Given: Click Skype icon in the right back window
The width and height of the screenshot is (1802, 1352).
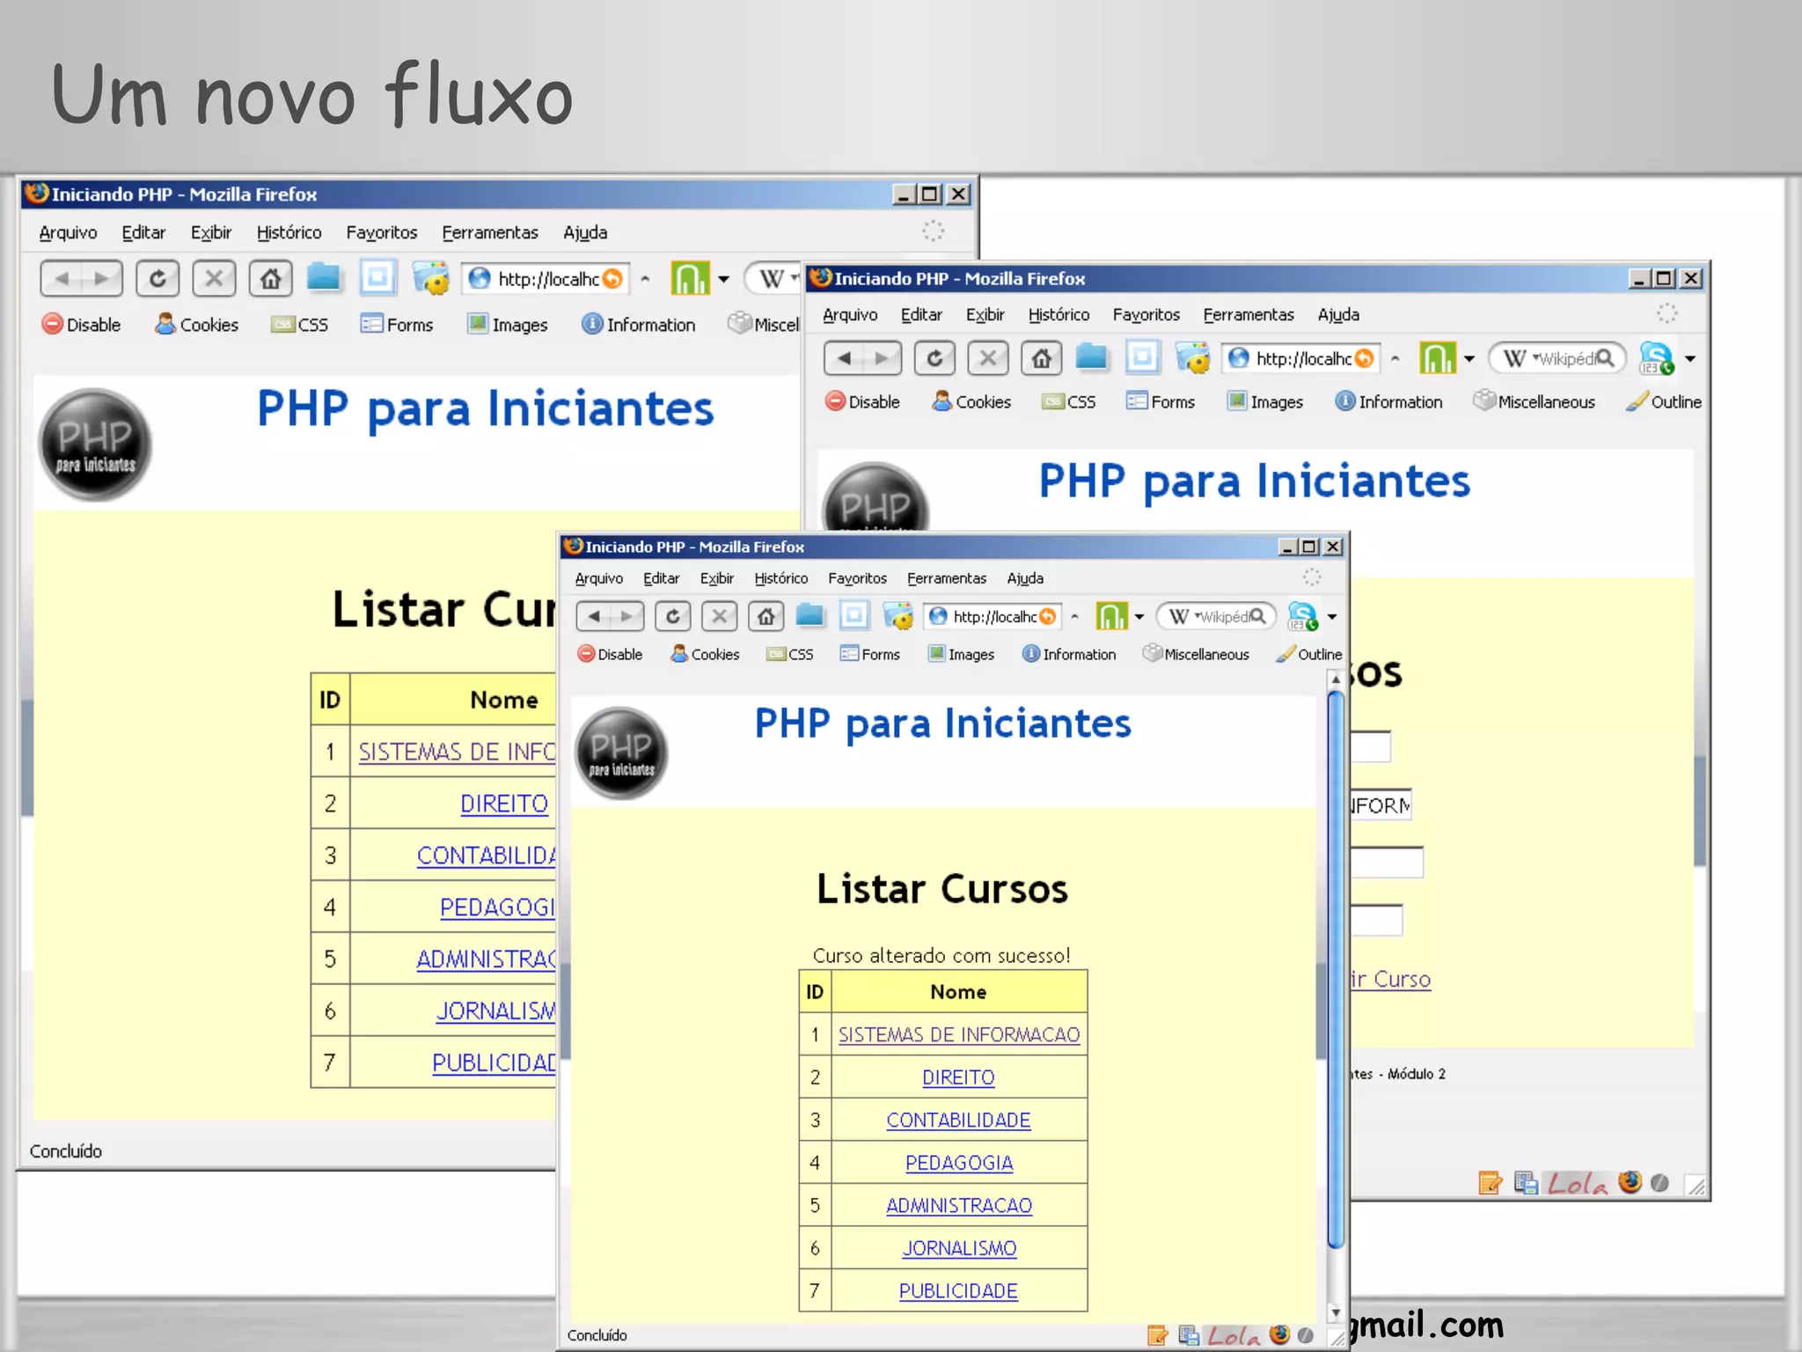Looking at the screenshot, I should click(1656, 358).
